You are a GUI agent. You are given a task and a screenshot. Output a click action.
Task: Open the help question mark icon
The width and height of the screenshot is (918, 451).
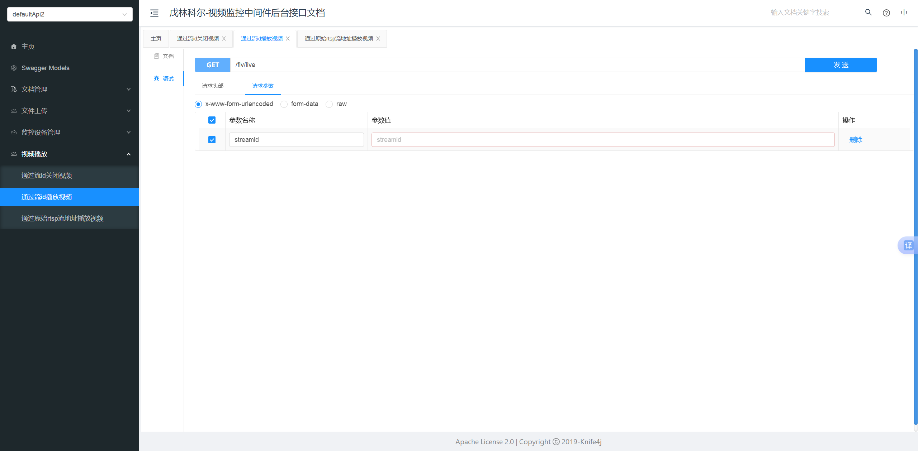(x=886, y=13)
